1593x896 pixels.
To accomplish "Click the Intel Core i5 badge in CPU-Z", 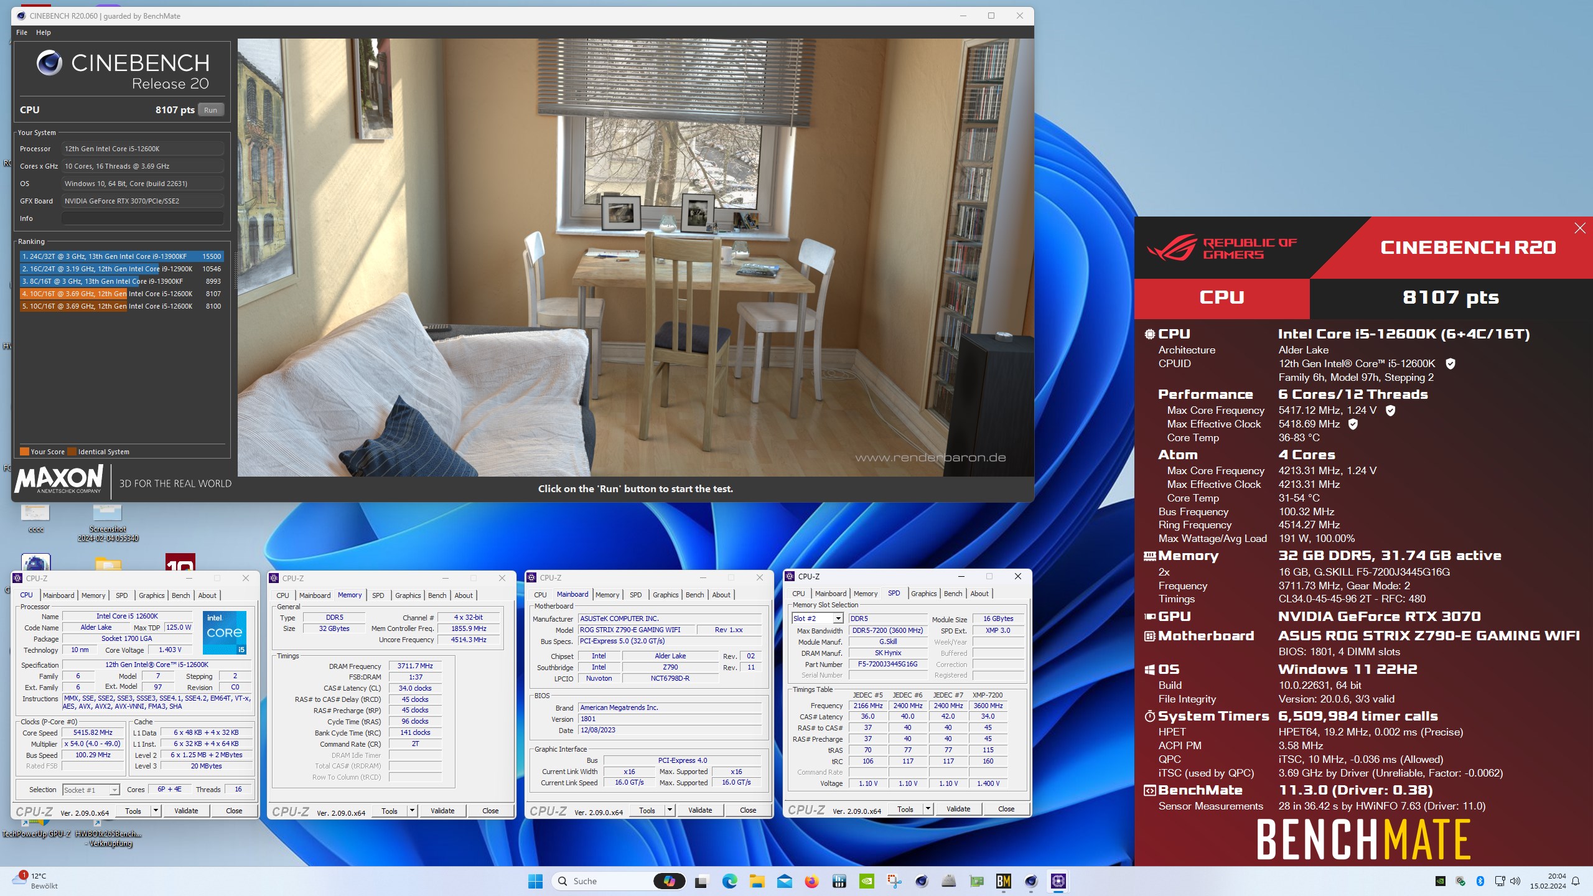I will (x=225, y=632).
